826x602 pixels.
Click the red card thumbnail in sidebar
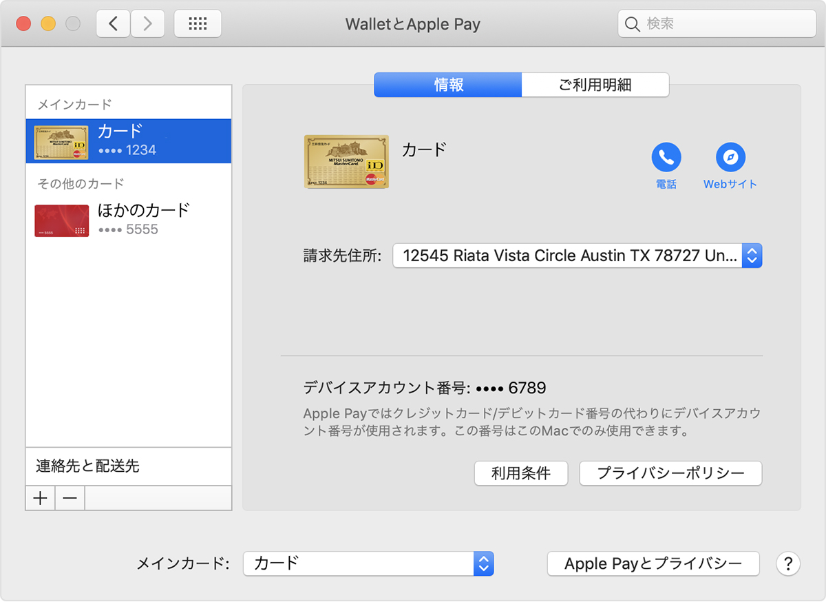pos(62,220)
